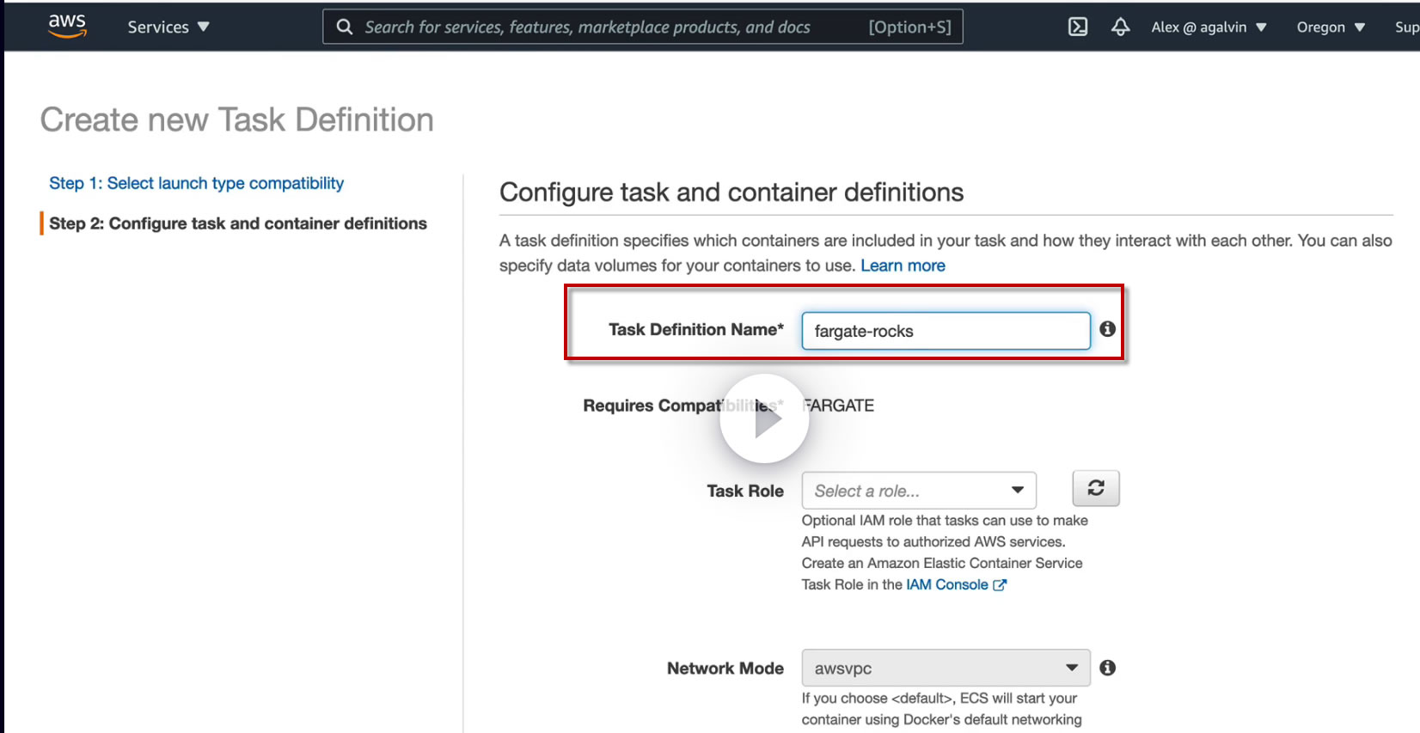Viewport: 1420px width, 733px height.
Task: Open the Task Role dropdown
Action: (918, 491)
